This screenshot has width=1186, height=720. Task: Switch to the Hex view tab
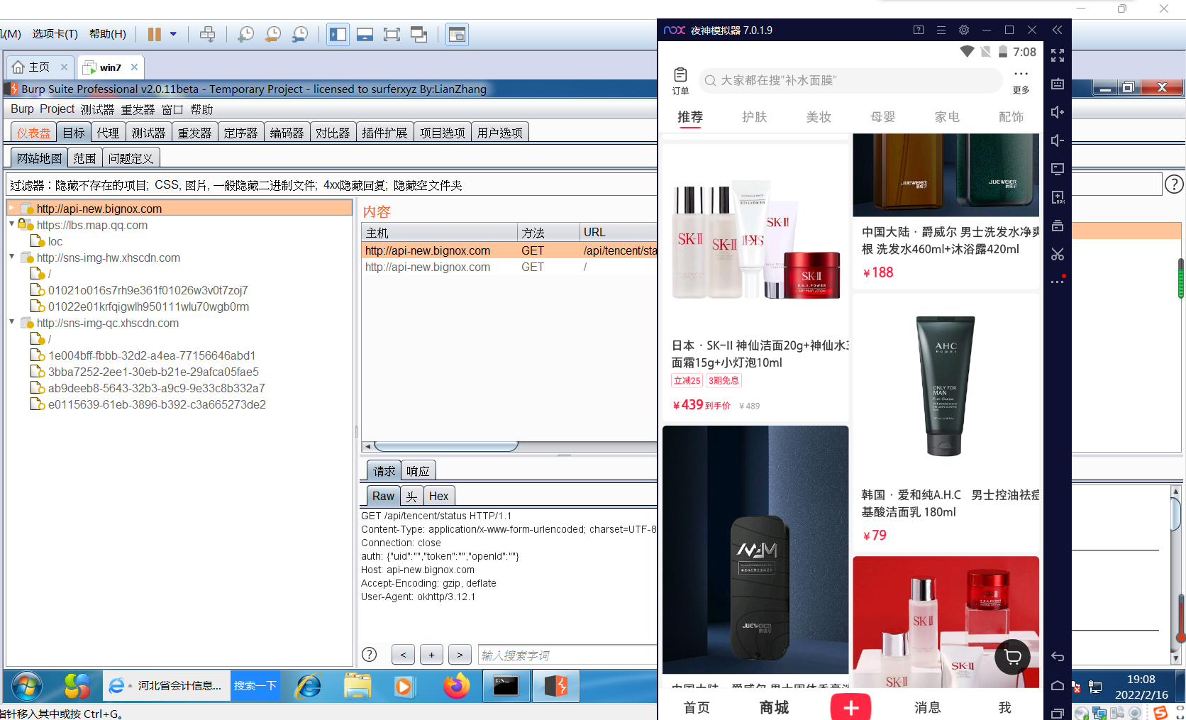tap(438, 496)
